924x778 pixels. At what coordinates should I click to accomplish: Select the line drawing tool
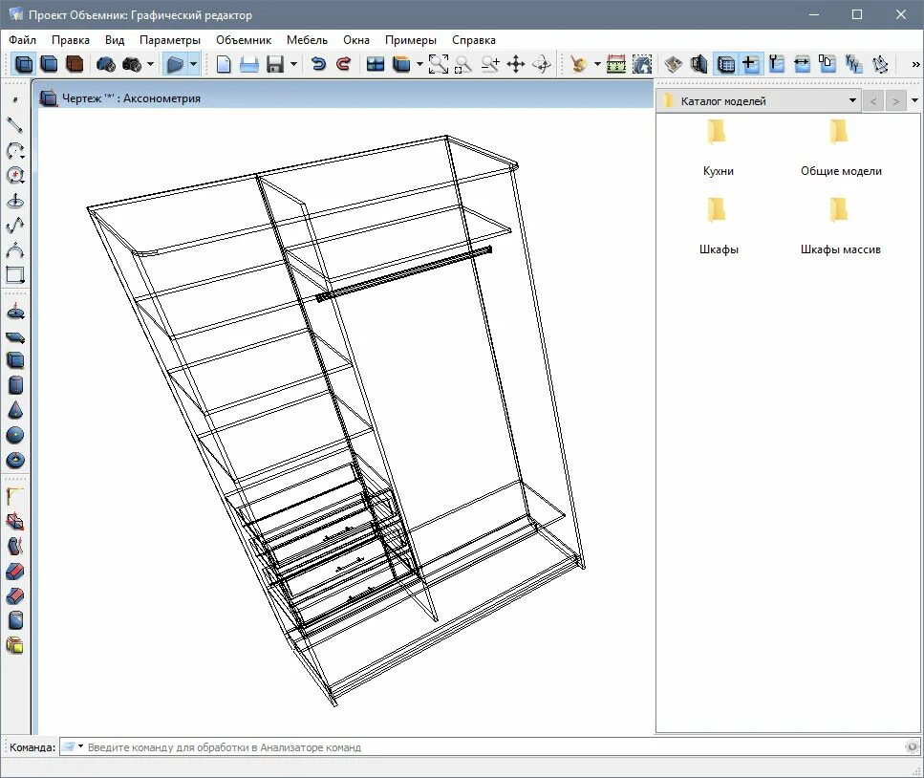pyautogui.click(x=14, y=124)
